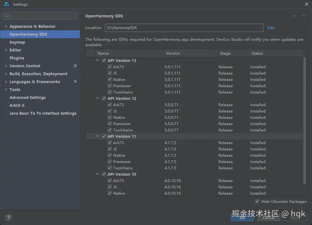Go back using the left arrow icon
This screenshot has width=312, height=225.
pyautogui.click(x=295, y=16)
